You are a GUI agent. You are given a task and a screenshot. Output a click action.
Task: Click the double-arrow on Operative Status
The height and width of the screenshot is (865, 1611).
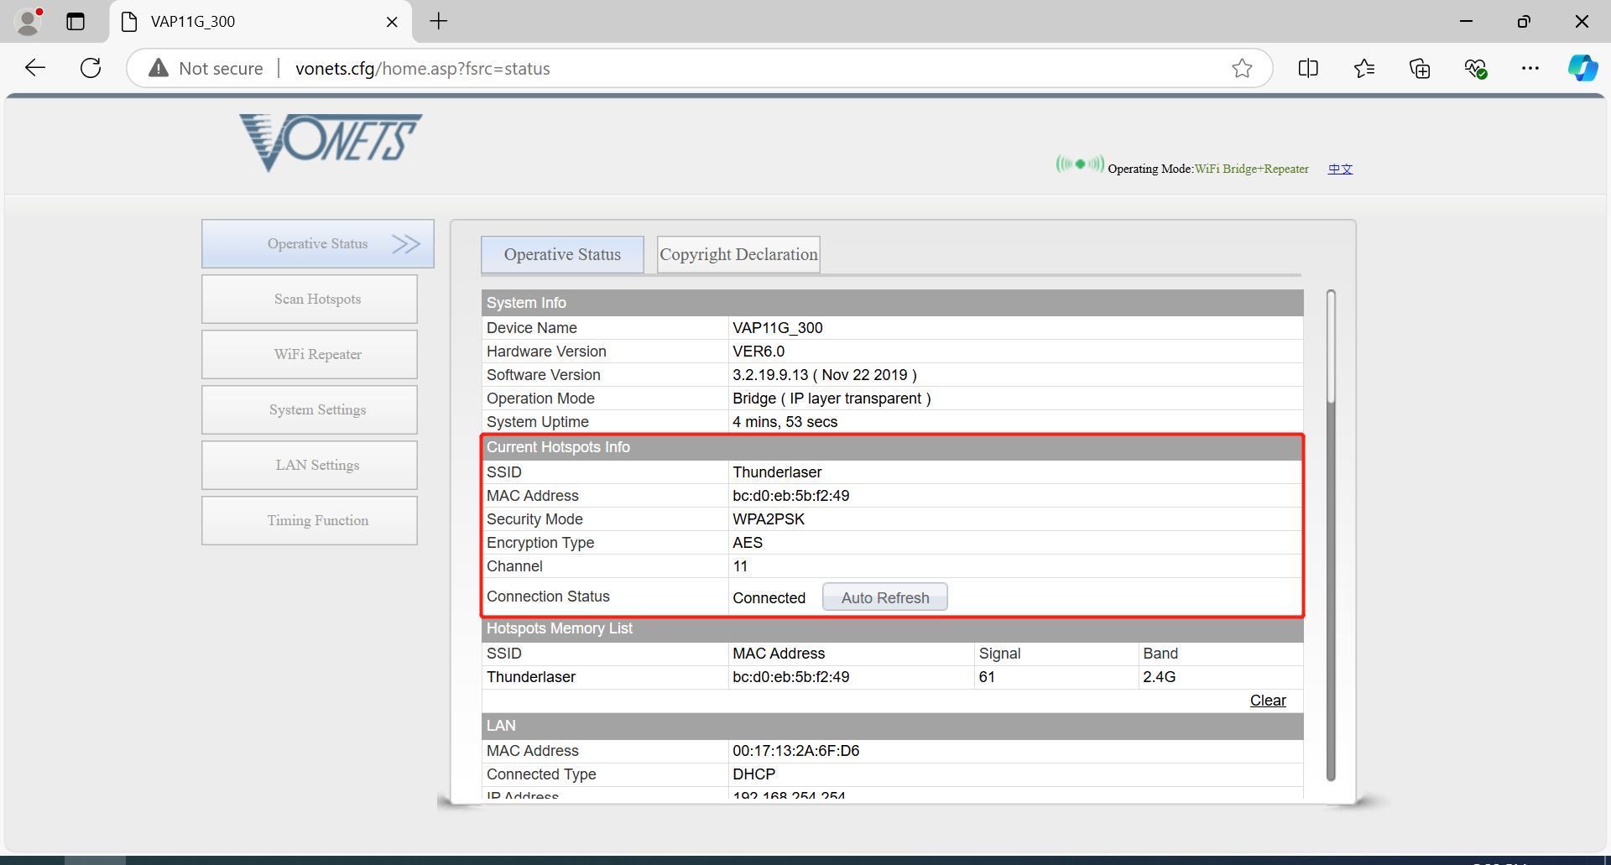point(406,243)
